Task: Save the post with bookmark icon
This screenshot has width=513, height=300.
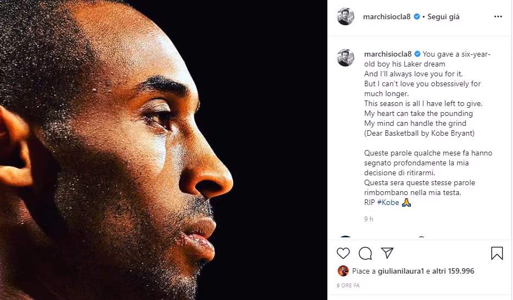Action: (x=497, y=253)
